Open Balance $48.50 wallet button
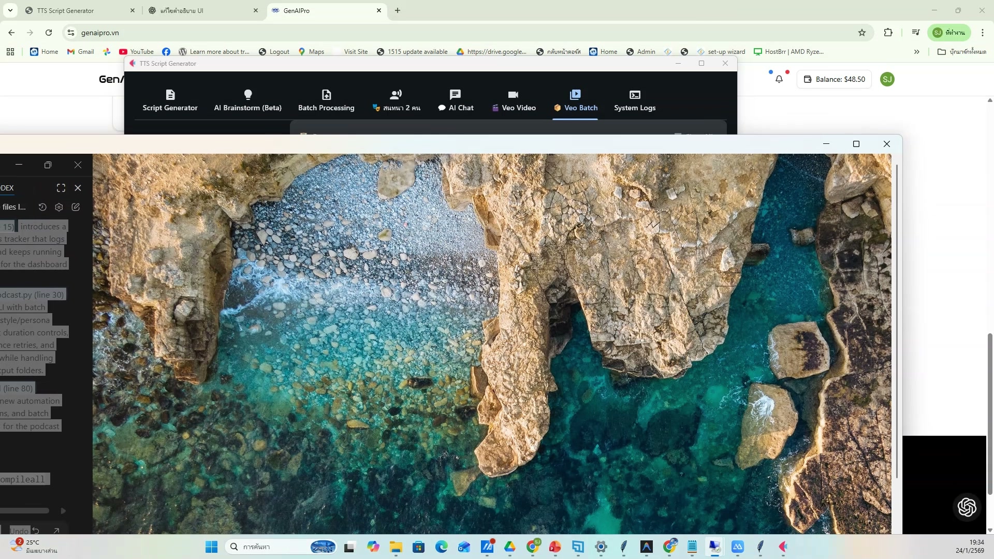The height and width of the screenshot is (559, 994). coord(834,79)
